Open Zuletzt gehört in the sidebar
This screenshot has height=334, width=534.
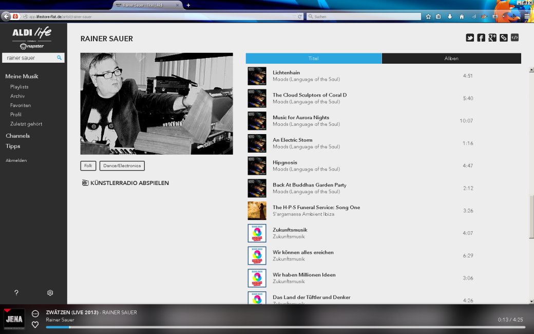click(x=26, y=124)
